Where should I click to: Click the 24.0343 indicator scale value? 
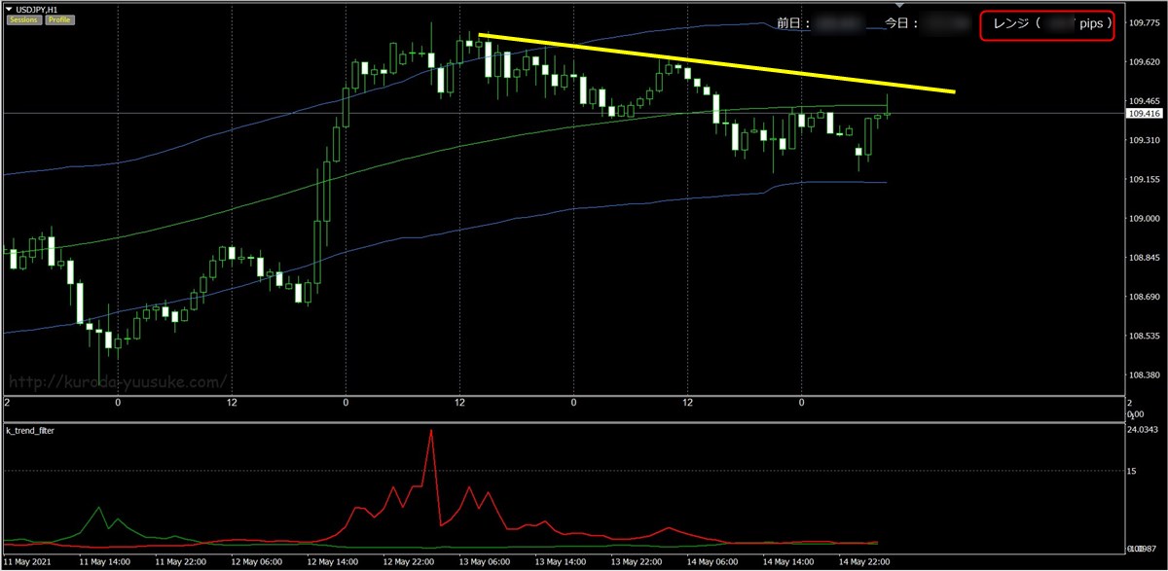[1142, 429]
